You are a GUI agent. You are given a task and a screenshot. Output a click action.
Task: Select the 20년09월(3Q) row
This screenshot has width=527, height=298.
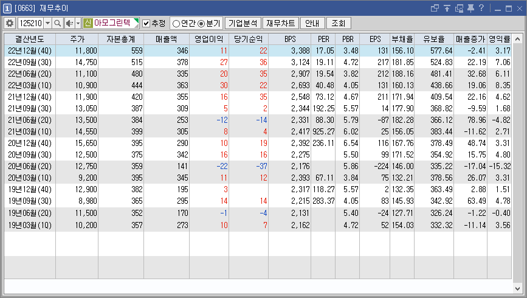tap(258, 154)
